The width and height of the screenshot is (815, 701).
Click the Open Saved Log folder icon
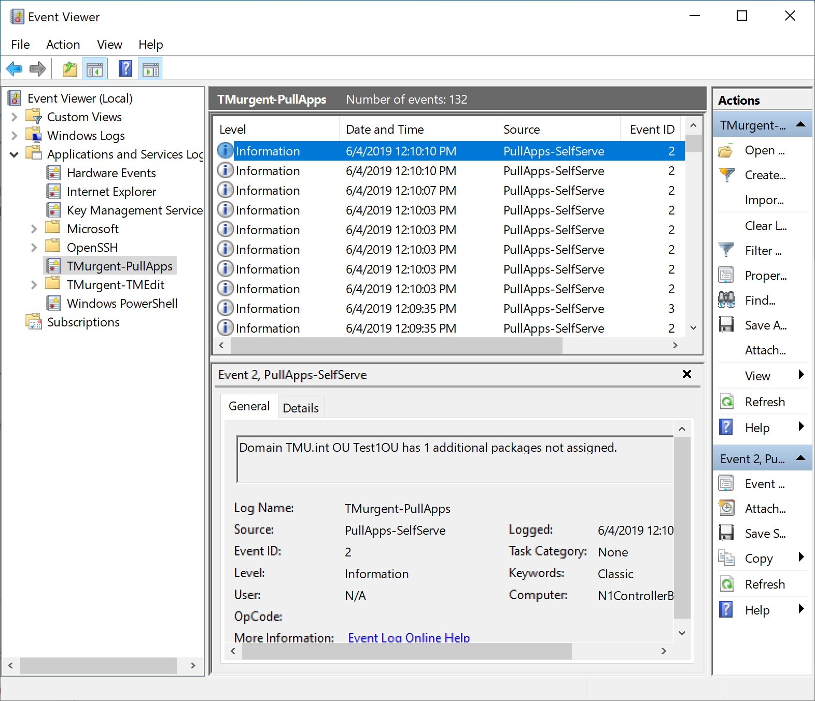pos(726,151)
